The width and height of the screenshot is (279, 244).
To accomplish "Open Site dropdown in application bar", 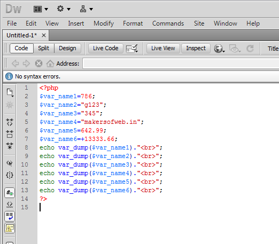I will pos(86,9).
